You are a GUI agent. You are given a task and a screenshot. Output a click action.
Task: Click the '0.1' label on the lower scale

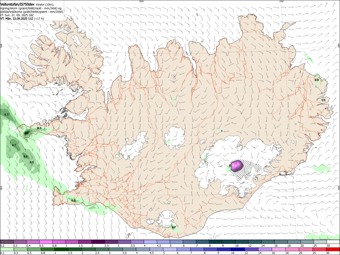click(2, 253)
